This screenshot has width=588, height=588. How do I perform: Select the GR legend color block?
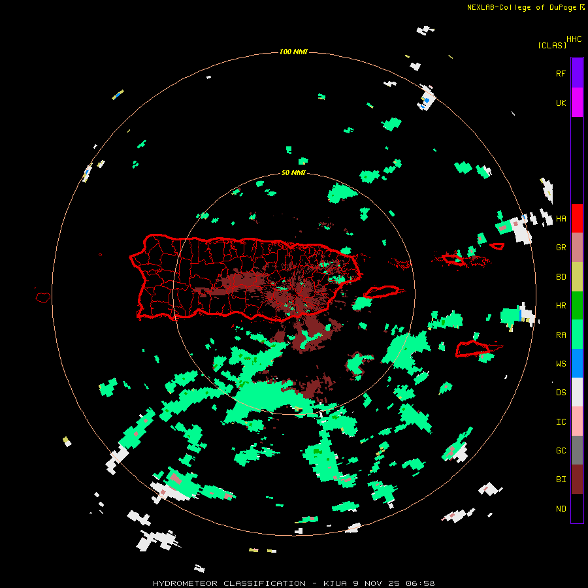577,248
